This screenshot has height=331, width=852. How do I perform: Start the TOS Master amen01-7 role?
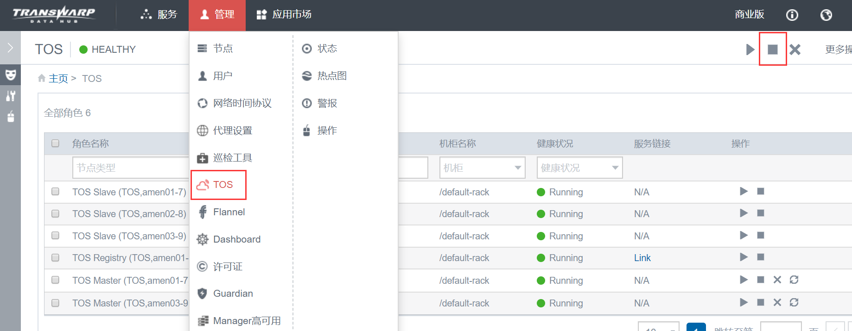[x=744, y=280]
